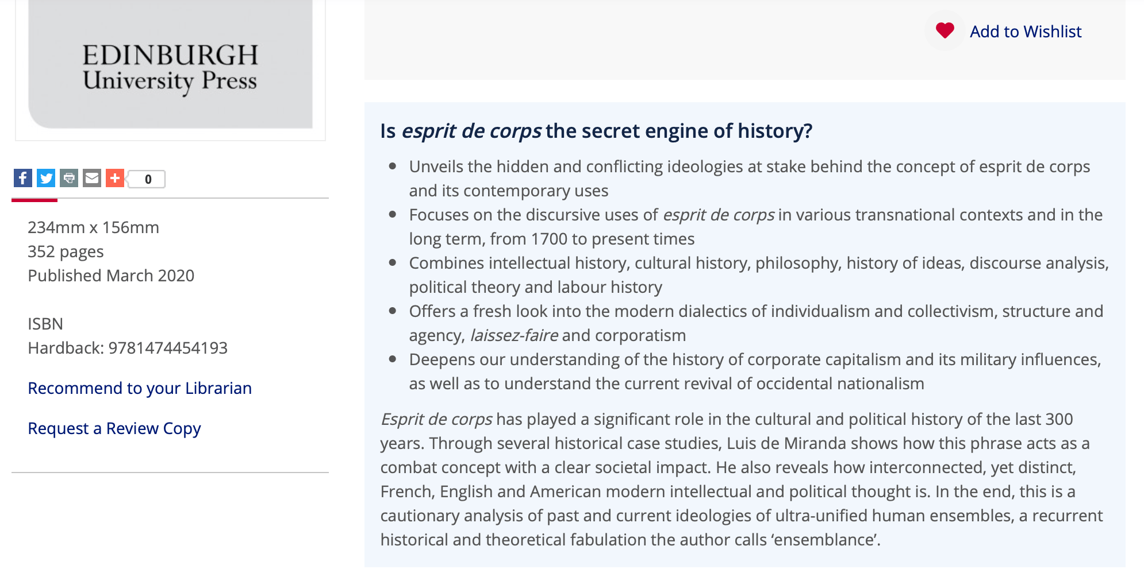Image resolution: width=1144 pixels, height=573 pixels.
Task: Open Request a Review Copy link
Action: click(114, 428)
